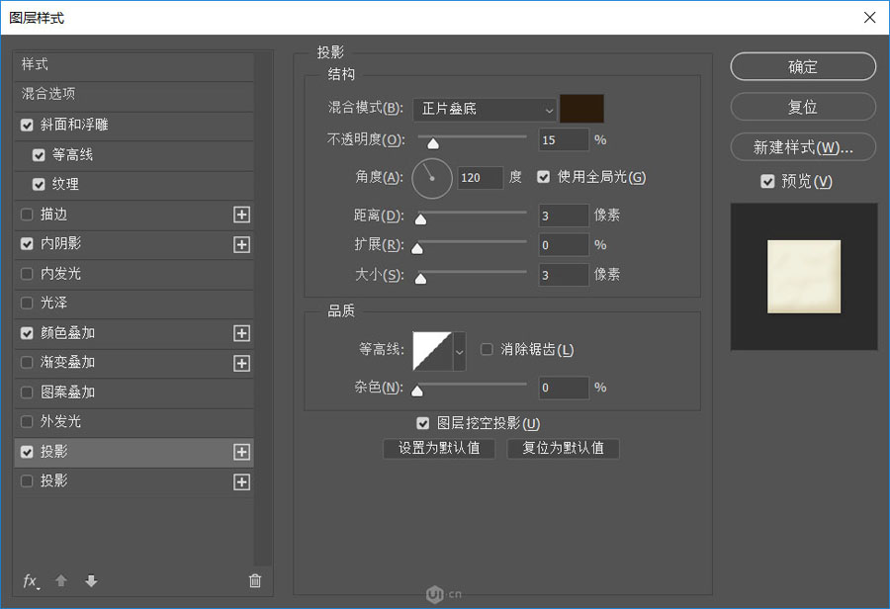
Task: Add another 投影 effect with its plus icon
Action: point(241,452)
